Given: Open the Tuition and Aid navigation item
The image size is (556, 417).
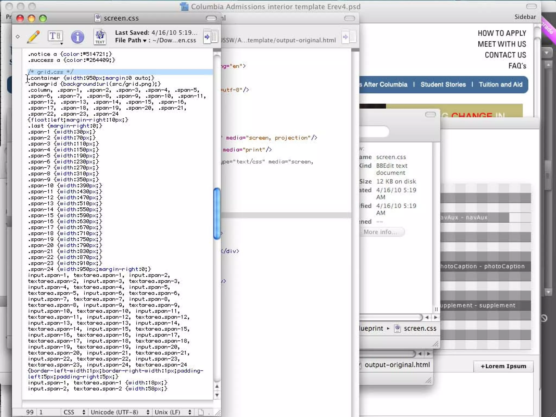Looking at the screenshot, I should (500, 84).
